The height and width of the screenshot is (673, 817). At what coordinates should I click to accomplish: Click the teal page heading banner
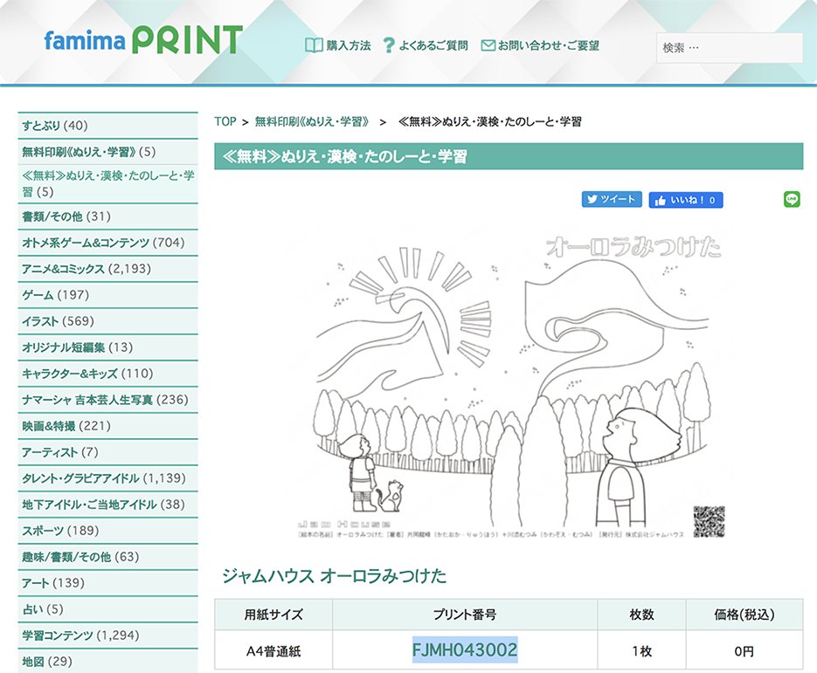(x=509, y=156)
